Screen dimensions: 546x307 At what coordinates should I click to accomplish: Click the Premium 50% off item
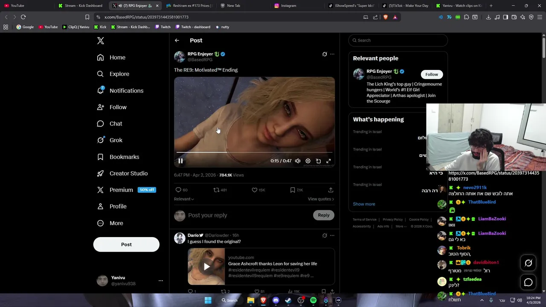point(126,190)
